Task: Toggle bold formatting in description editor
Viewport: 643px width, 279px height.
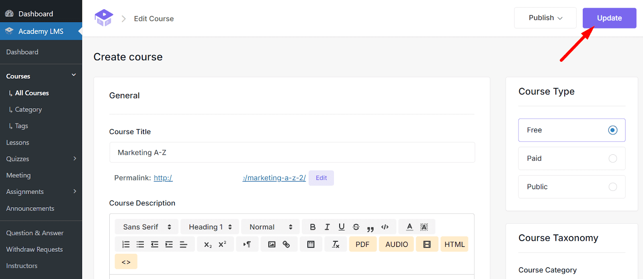Action: tap(313, 227)
